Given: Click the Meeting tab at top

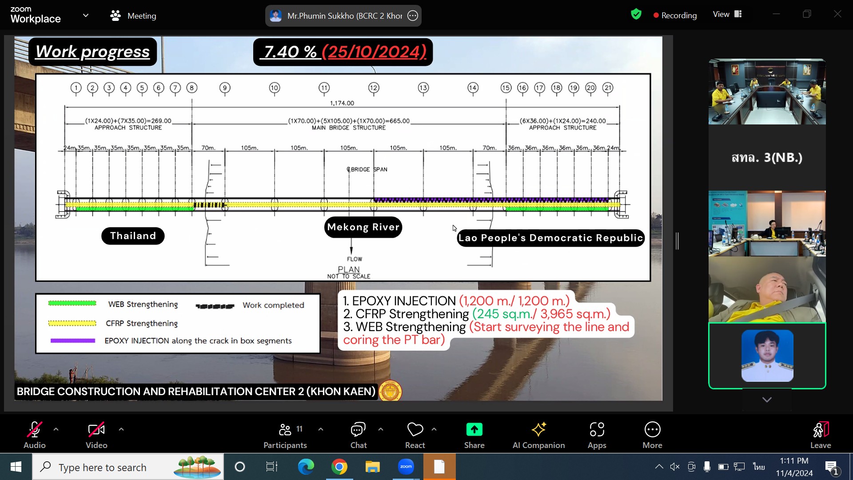Looking at the screenshot, I should (x=133, y=16).
